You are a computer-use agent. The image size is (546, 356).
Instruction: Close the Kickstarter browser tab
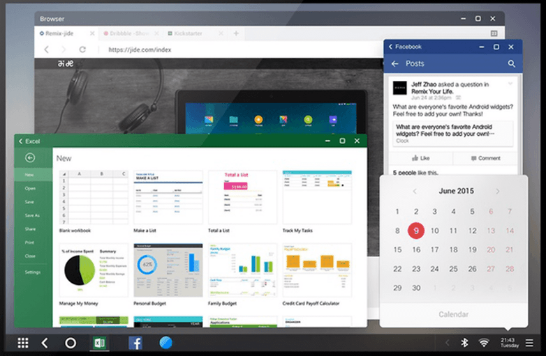pyautogui.click(x=221, y=33)
